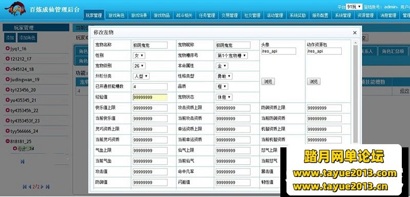The image size is (410, 197).
Task: Expand the ty123456_20 player node
Action: click(8, 90)
